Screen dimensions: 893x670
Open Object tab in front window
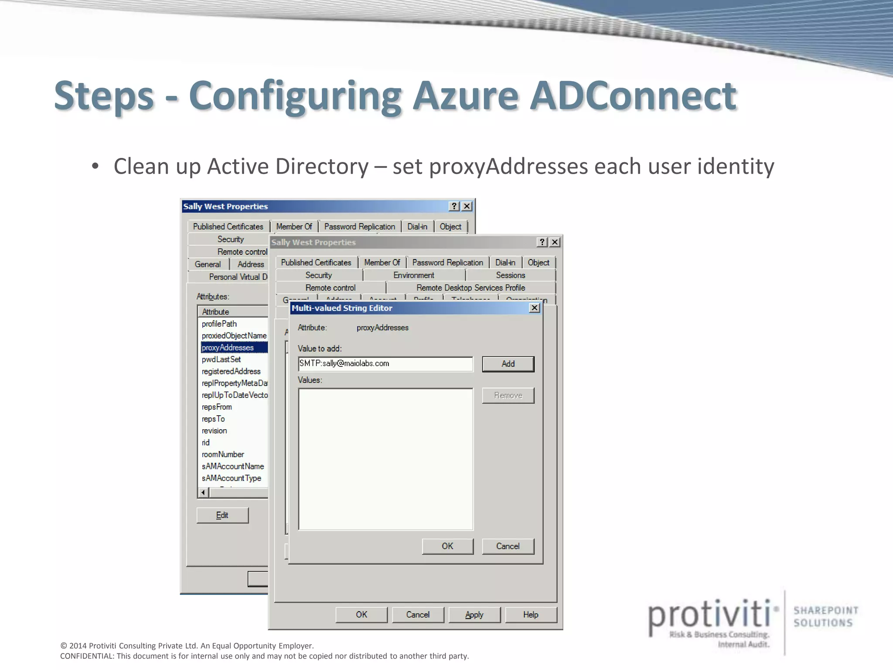coord(539,263)
